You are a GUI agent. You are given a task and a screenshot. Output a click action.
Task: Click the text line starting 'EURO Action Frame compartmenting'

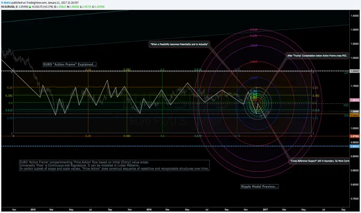pyautogui.click(x=84, y=162)
